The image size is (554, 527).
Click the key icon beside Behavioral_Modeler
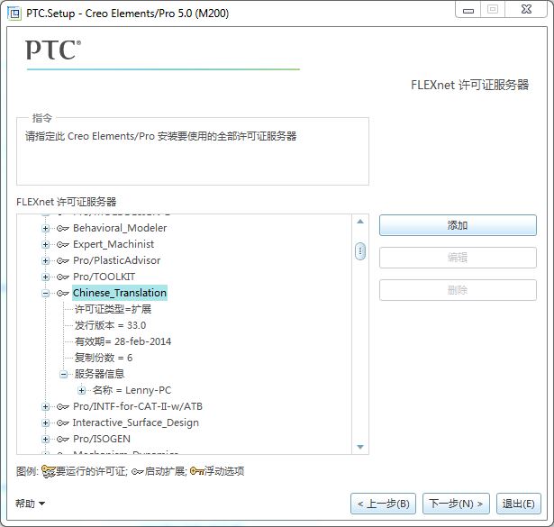62,229
